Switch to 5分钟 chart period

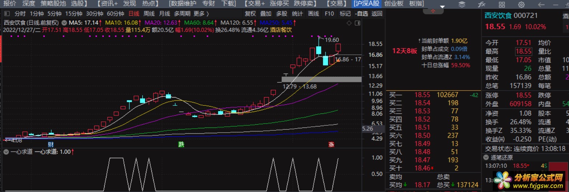[x=54, y=14]
